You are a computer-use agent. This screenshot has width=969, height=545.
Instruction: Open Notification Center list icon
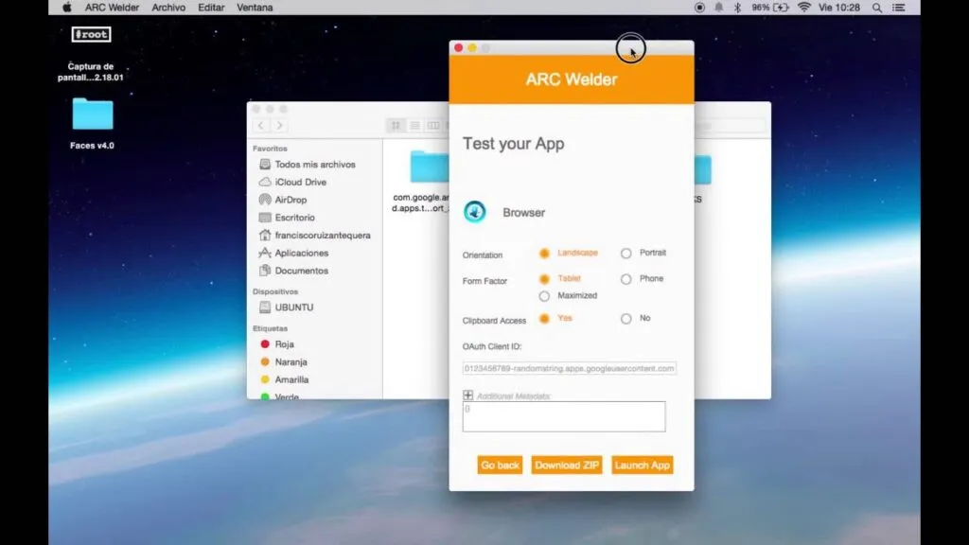[899, 8]
